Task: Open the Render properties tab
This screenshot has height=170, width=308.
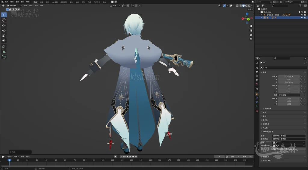Action: point(257,68)
